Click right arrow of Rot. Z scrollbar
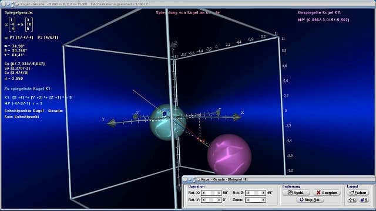 [263, 193]
